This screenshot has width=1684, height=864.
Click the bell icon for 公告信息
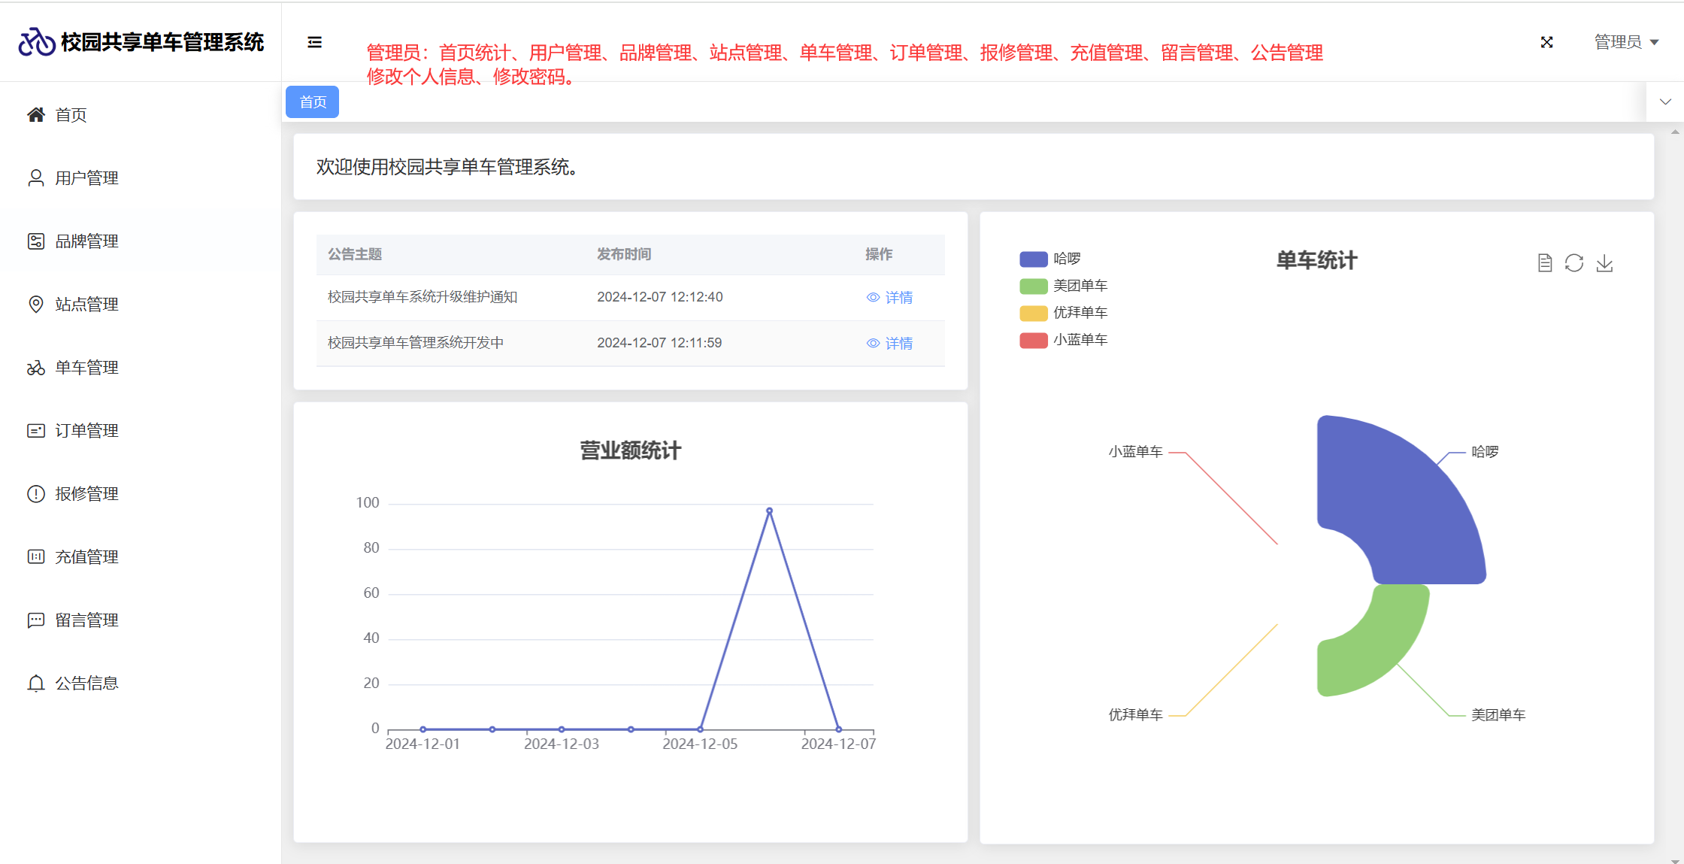(x=36, y=684)
